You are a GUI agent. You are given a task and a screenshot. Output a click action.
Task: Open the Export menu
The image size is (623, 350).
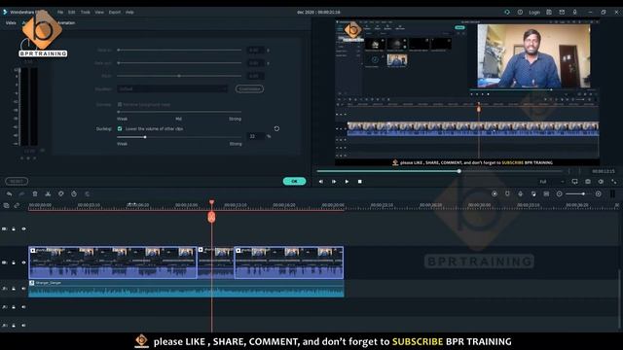click(x=115, y=13)
